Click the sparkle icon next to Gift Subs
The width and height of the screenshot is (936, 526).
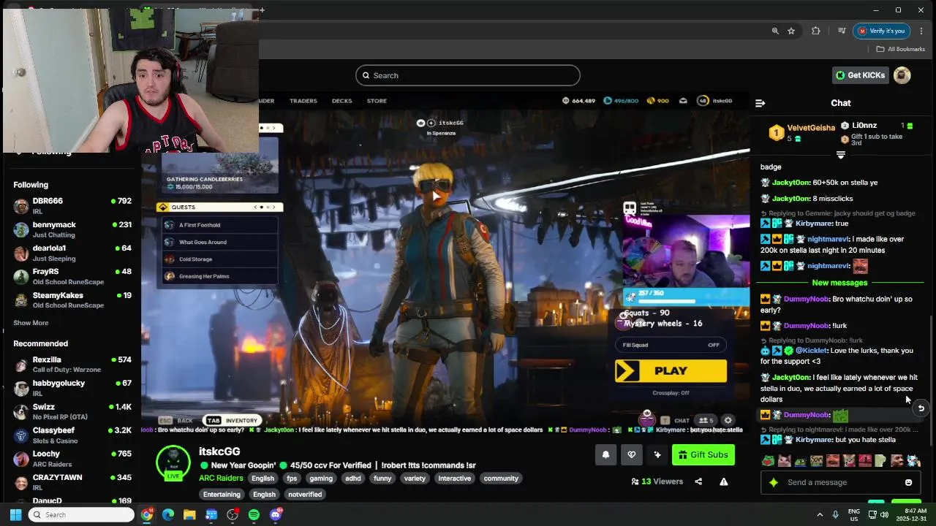pos(657,454)
